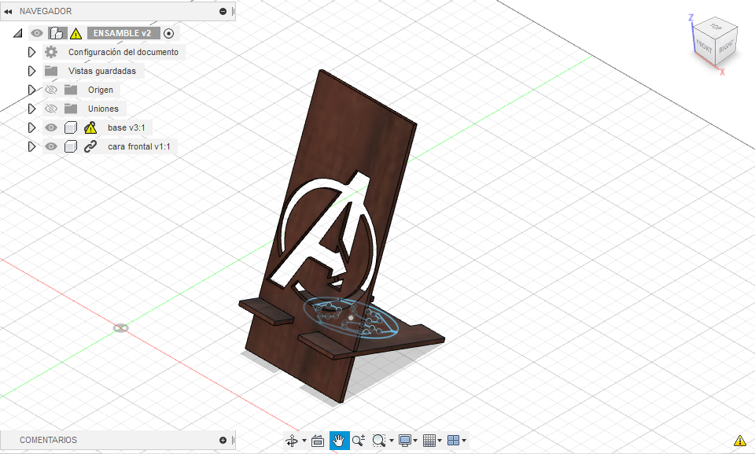This screenshot has height=454, width=755.
Task: Select the base v3:1 label
Action: [x=126, y=127]
